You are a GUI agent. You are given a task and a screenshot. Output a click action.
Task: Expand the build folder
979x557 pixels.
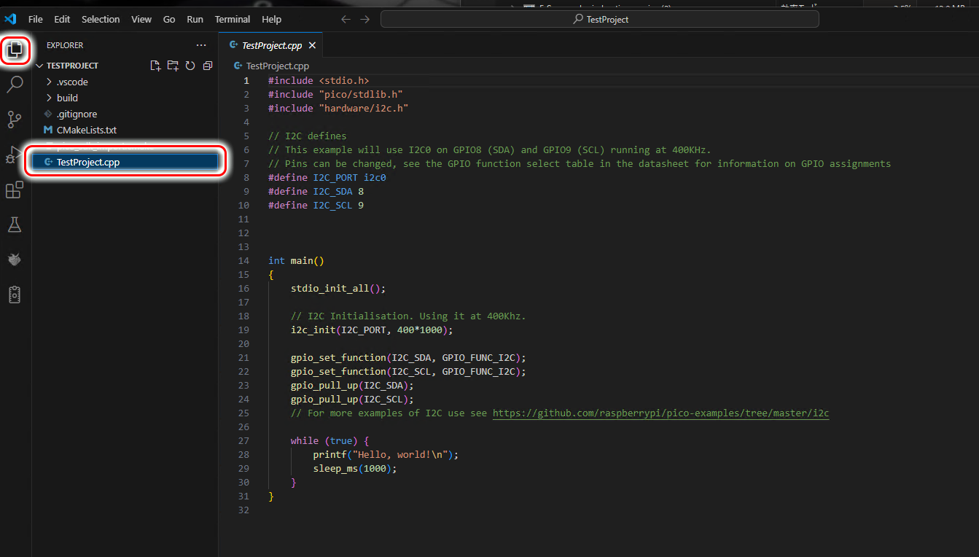coord(67,98)
